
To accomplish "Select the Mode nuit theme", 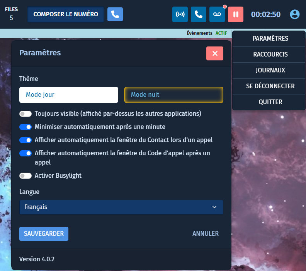I will click(x=174, y=95).
